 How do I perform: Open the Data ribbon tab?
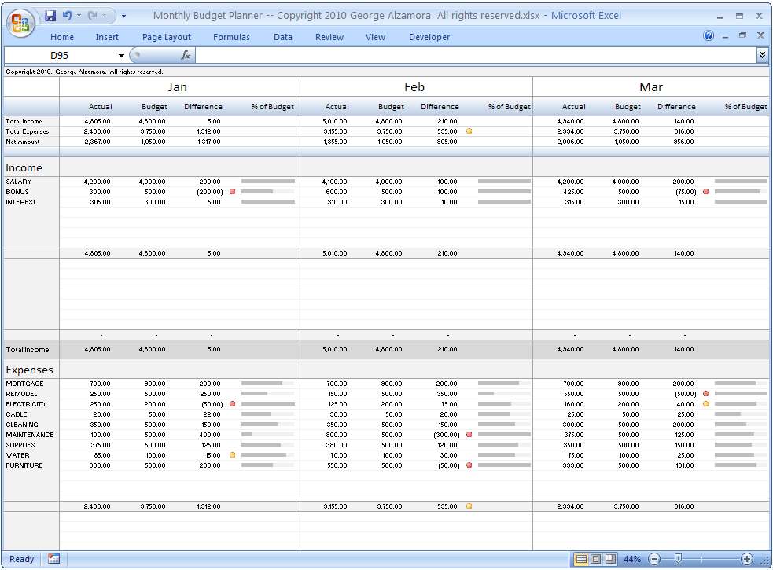click(283, 37)
